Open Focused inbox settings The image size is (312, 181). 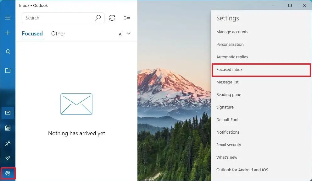tap(229, 70)
